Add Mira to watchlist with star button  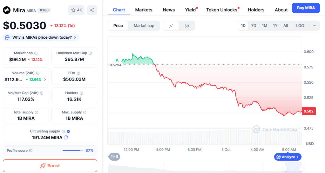pyautogui.click(x=76, y=10)
